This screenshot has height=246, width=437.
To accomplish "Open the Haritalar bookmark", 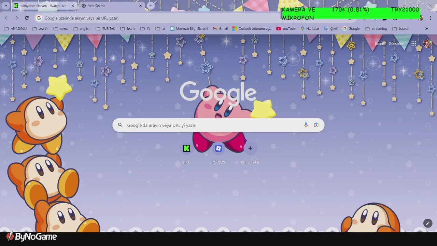I will tap(310, 29).
